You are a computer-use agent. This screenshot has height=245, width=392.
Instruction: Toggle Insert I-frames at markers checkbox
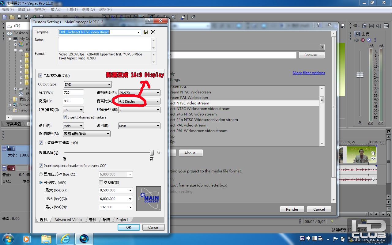(65, 117)
